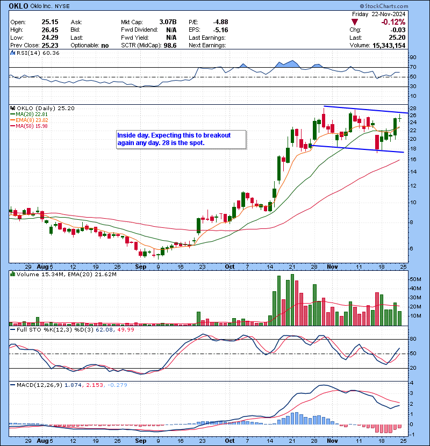430x446 pixels.
Task: Open the StockCharts.com copyright link
Action: (x=384, y=6)
